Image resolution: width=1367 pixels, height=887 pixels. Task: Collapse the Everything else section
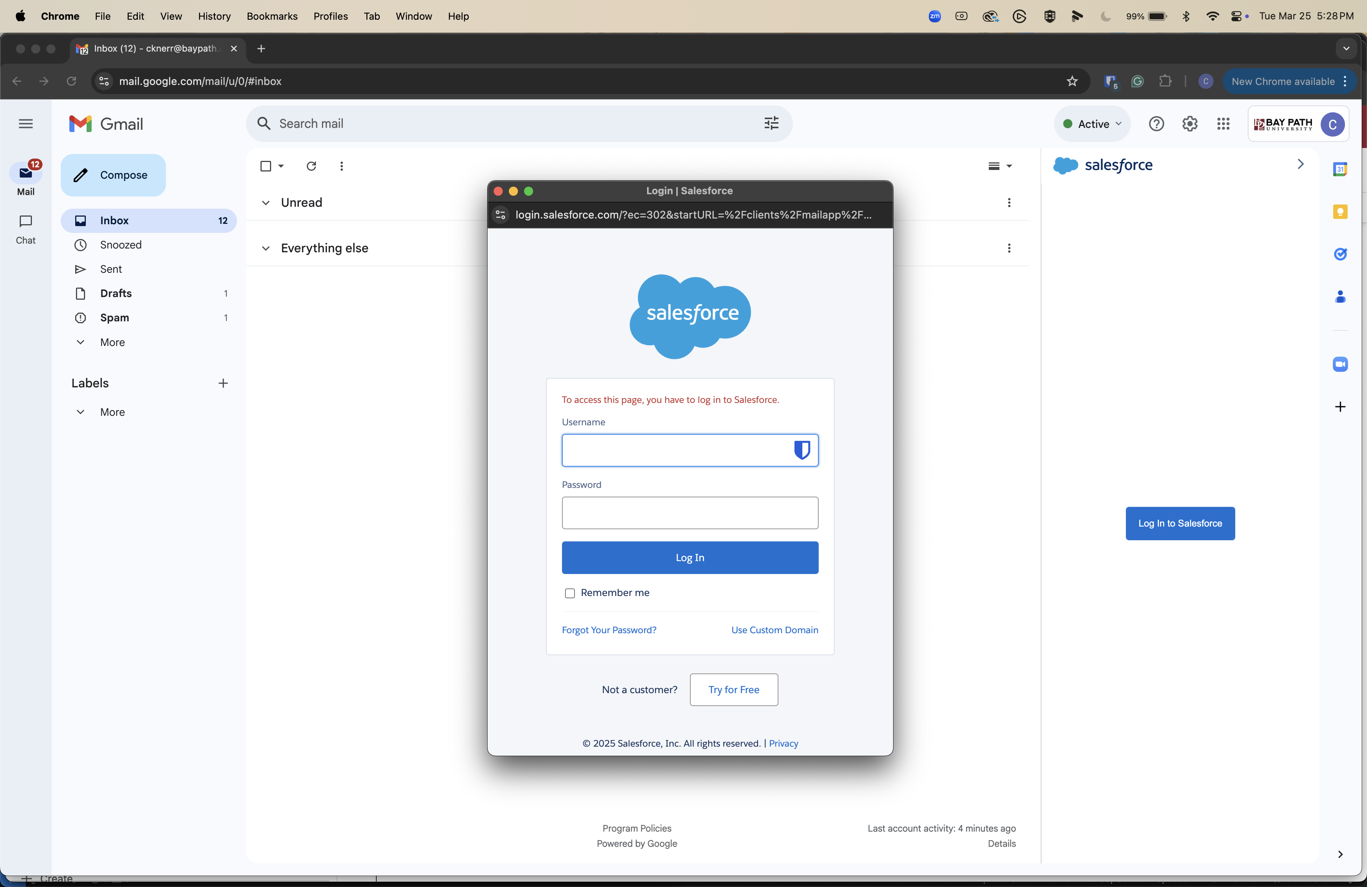click(266, 248)
